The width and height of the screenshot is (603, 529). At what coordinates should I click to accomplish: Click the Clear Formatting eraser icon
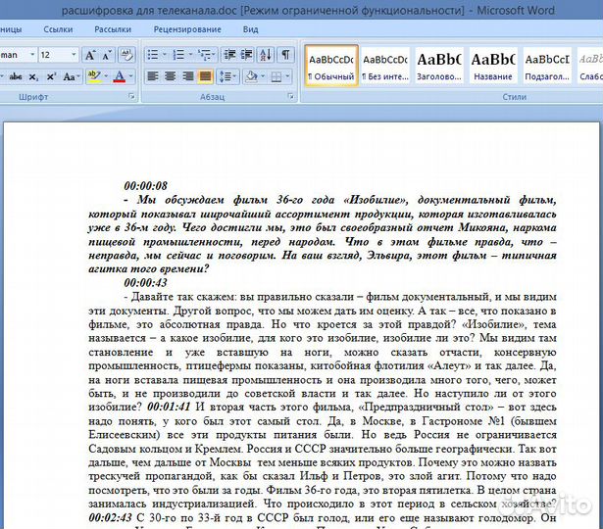click(126, 55)
